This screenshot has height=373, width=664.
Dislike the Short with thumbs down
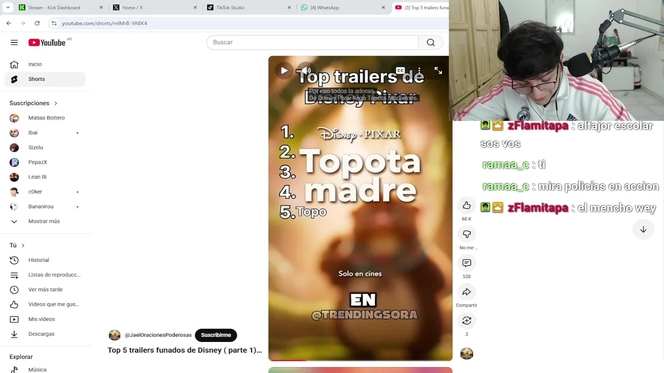pyautogui.click(x=466, y=234)
